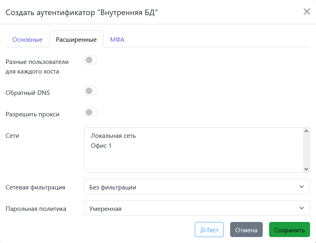Select Локальная сеть in networks list
316x243 pixels.
pyautogui.click(x=113, y=136)
